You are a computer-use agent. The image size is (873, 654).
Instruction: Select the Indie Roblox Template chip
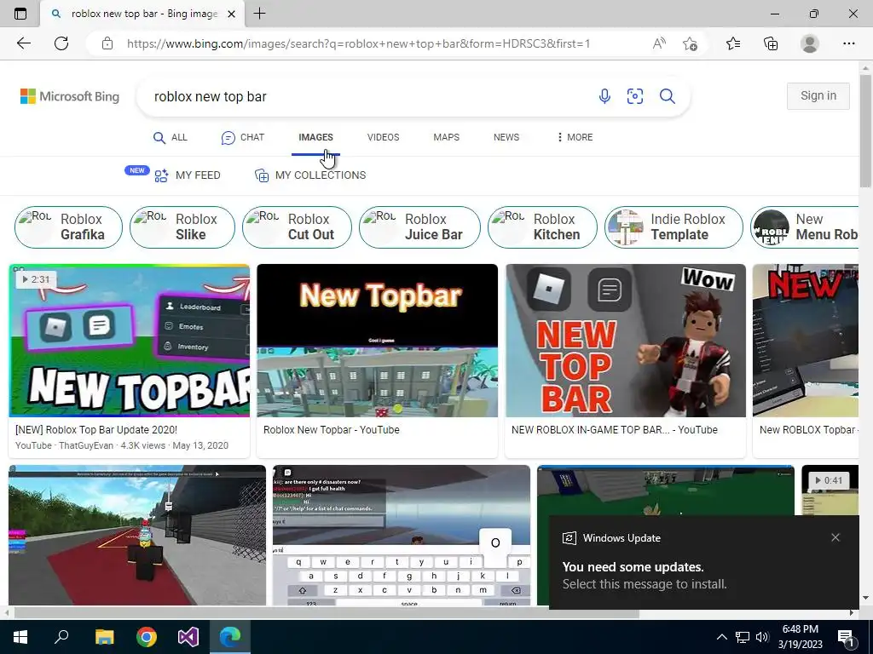pos(674,227)
